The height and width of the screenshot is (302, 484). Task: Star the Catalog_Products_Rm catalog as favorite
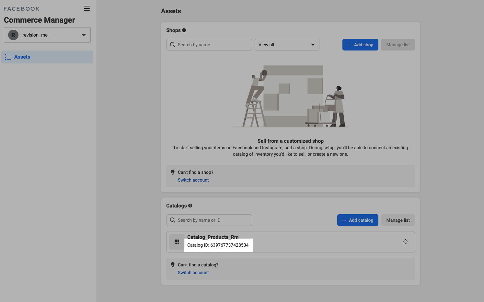click(405, 242)
